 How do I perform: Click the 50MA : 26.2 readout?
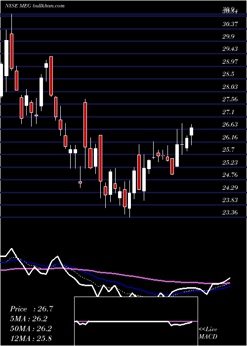[31, 329]
